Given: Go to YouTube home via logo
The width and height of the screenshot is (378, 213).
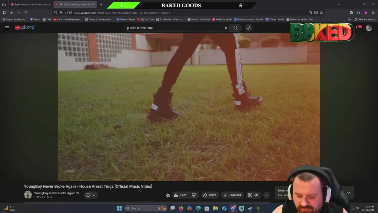Looking at the screenshot, I should coord(25,28).
